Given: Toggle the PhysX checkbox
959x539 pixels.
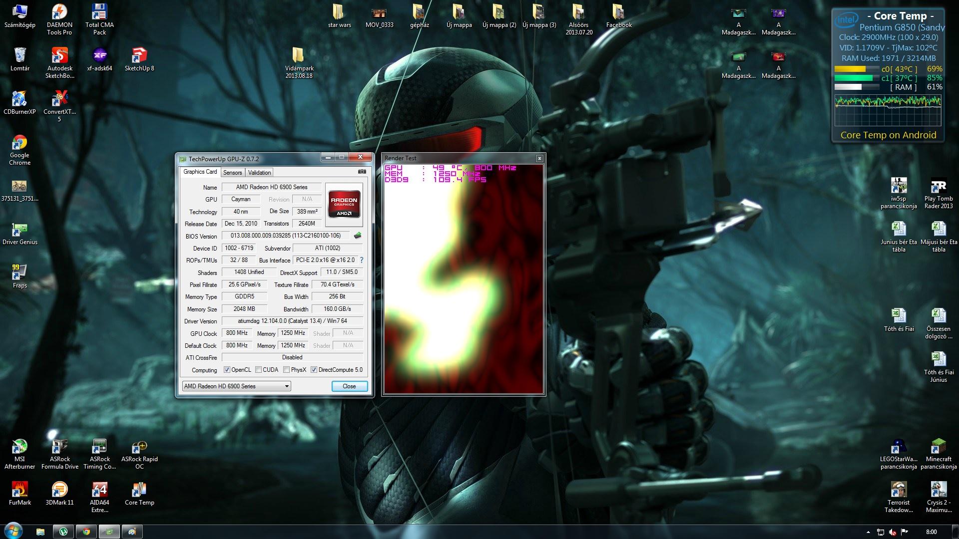Looking at the screenshot, I should point(286,370).
